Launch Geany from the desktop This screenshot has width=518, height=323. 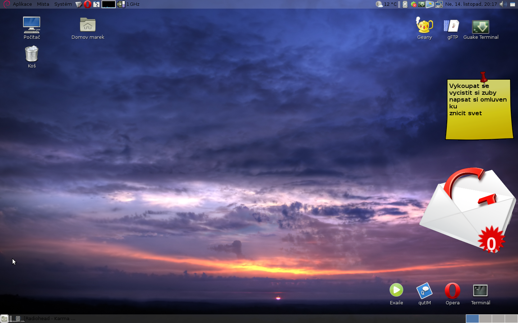pyautogui.click(x=424, y=27)
